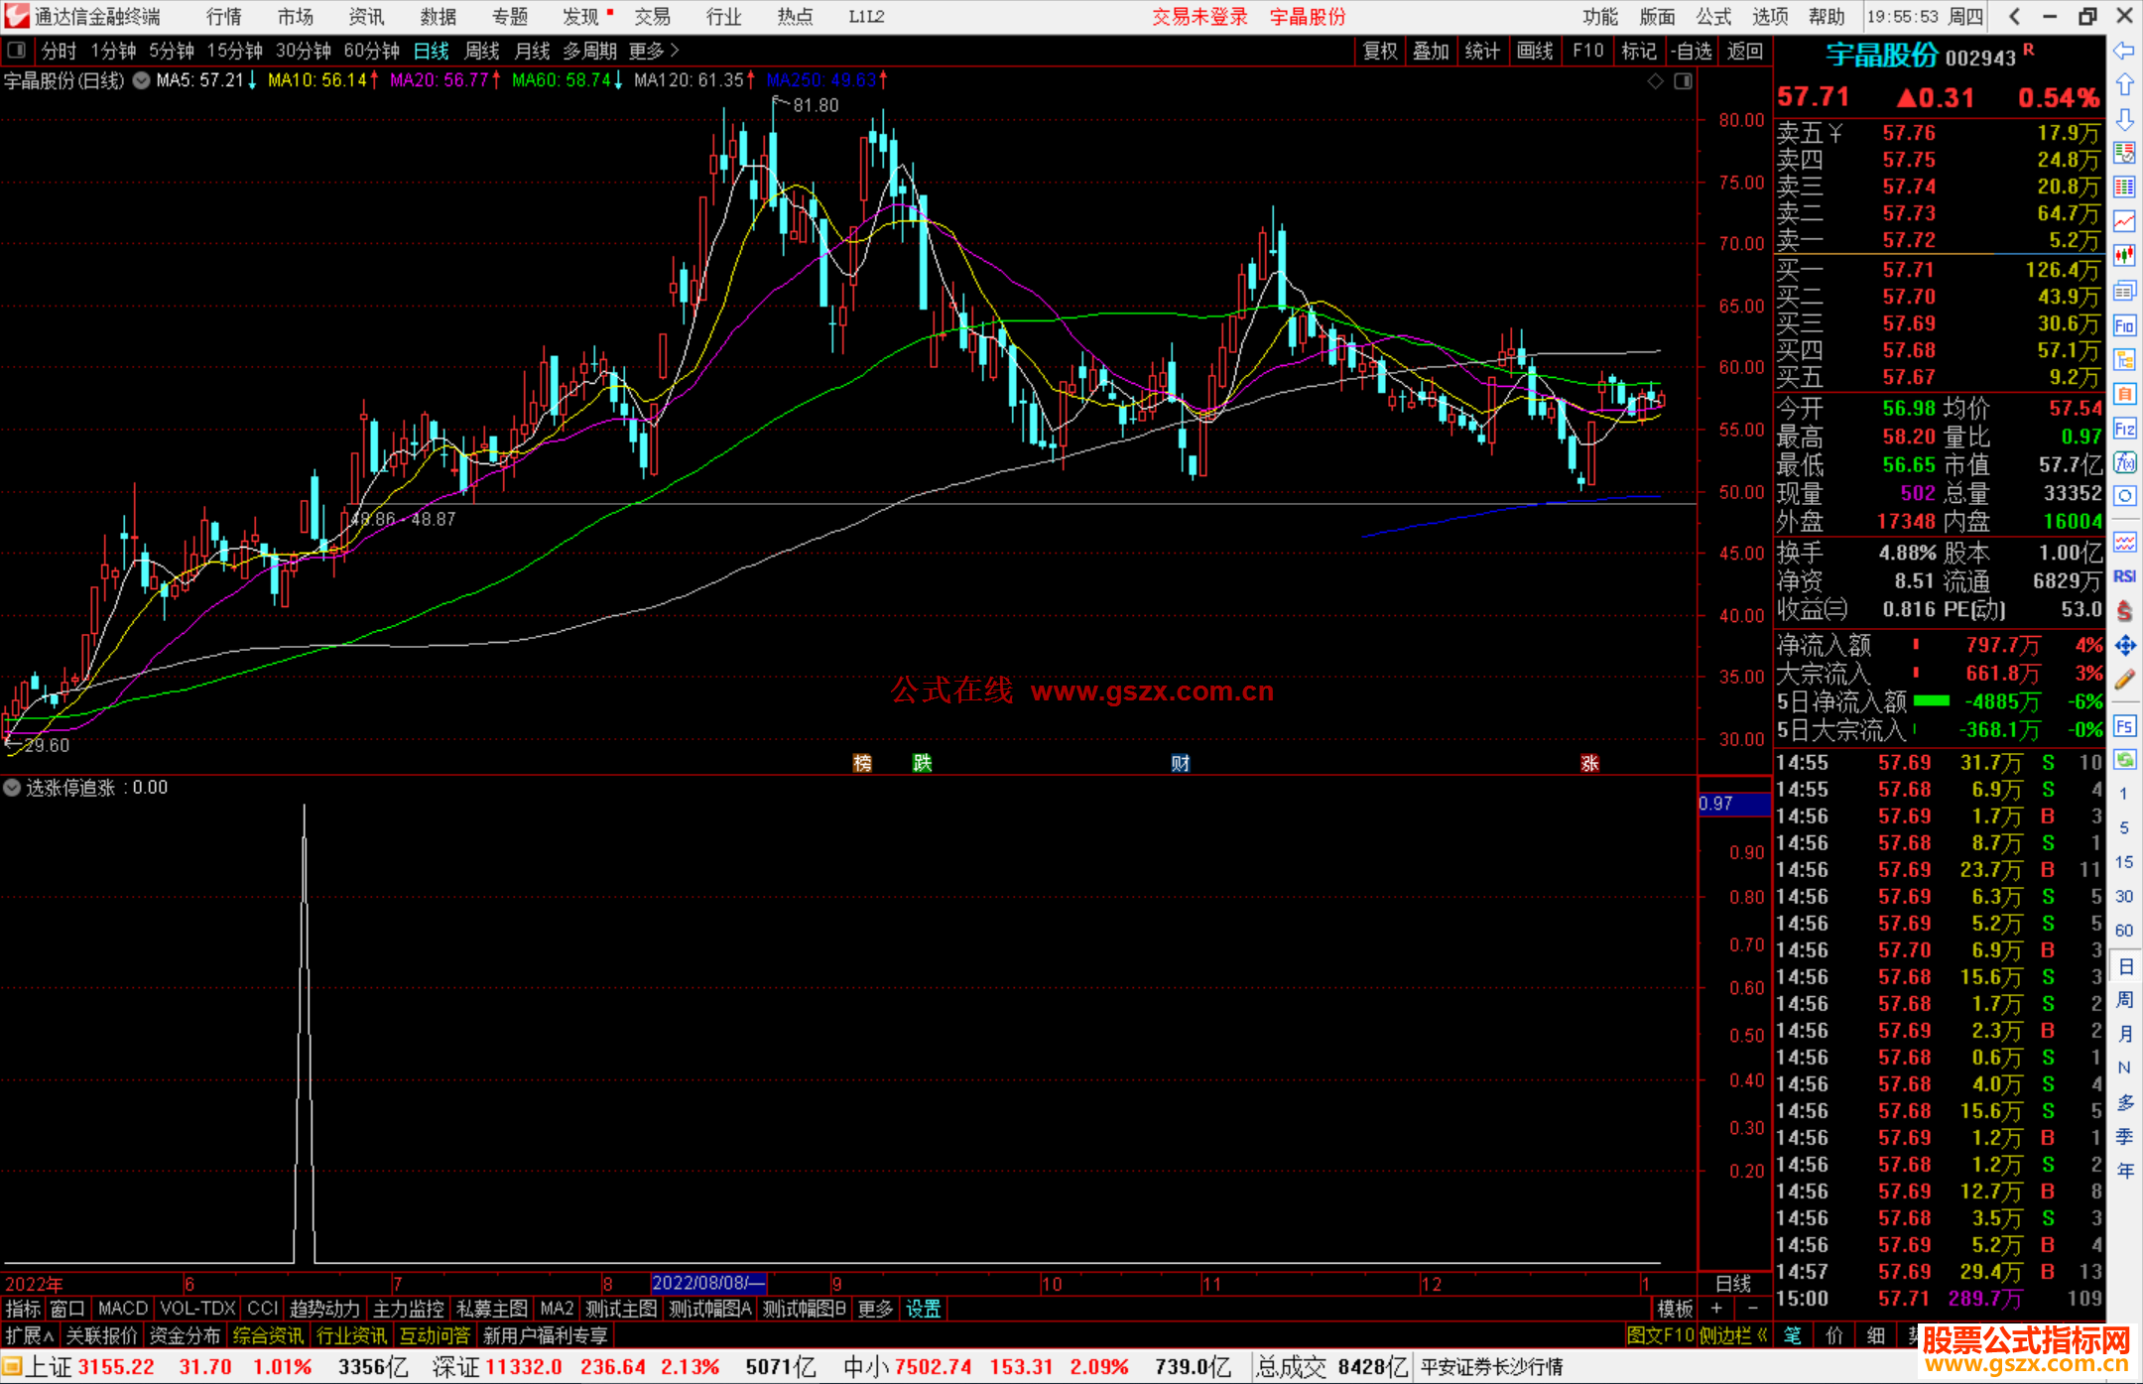The width and height of the screenshot is (2143, 1384).
Task: Expand the 扩展 panel at bottom left
Action: point(30,1335)
